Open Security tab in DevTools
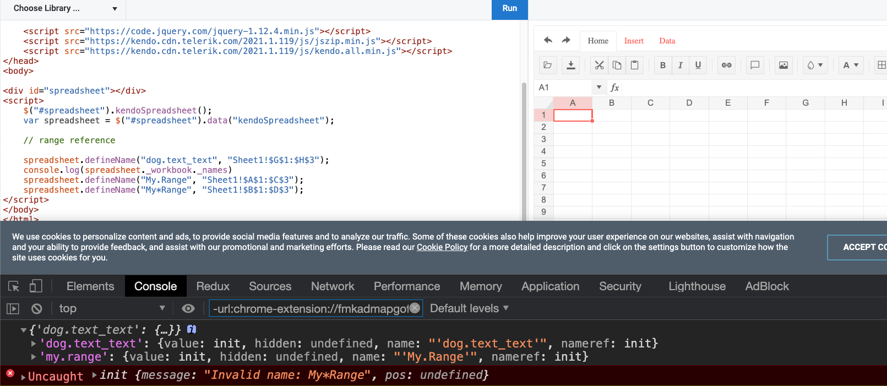This screenshot has height=386, width=887. [620, 286]
